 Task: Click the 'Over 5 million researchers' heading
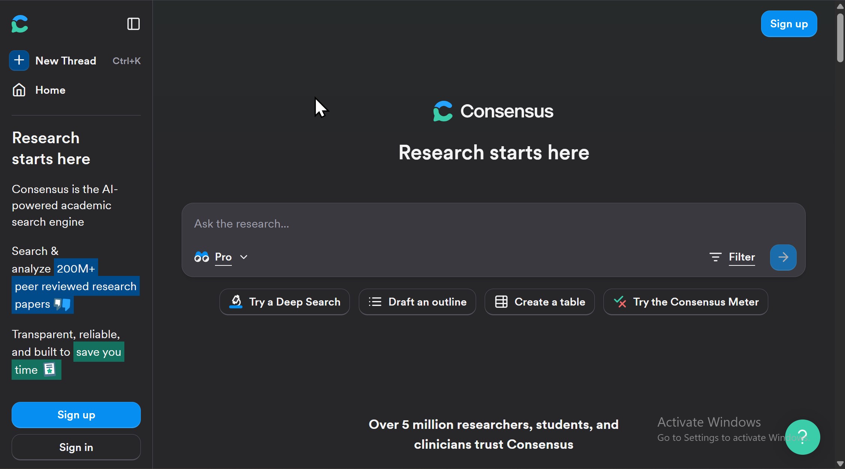(494, 434)
